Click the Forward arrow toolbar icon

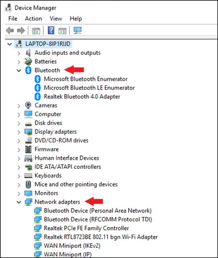click(x=21, y=31)
